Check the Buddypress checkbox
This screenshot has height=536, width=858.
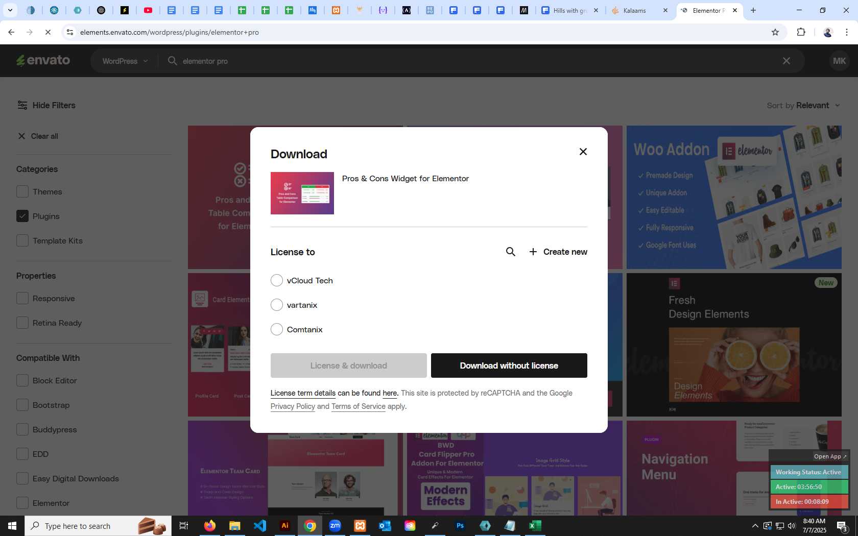22,429
